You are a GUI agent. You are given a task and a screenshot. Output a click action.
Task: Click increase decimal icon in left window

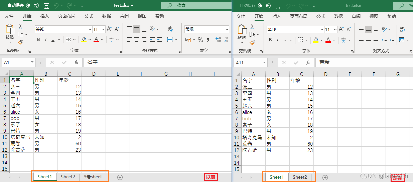218,40
